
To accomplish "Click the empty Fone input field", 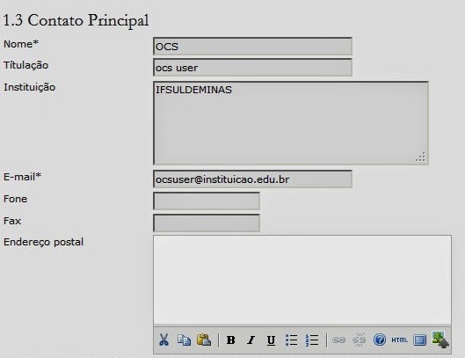I will tap(207, 201).
